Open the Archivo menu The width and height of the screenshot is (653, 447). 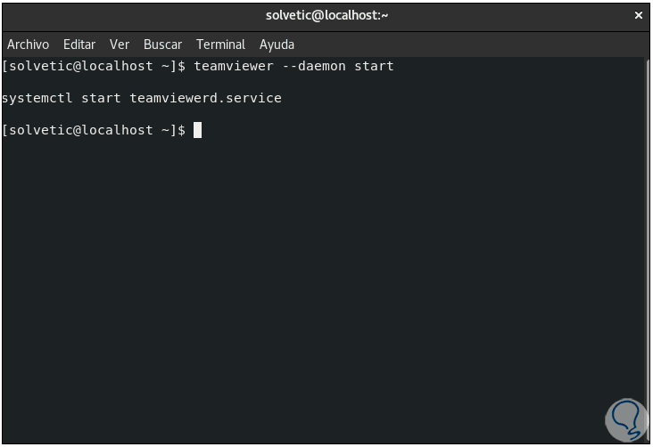(x=28, y=45)
